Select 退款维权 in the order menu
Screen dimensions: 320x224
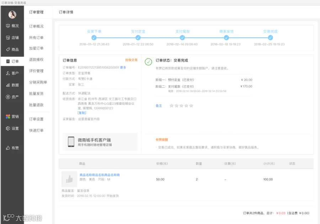click(36, 60)
